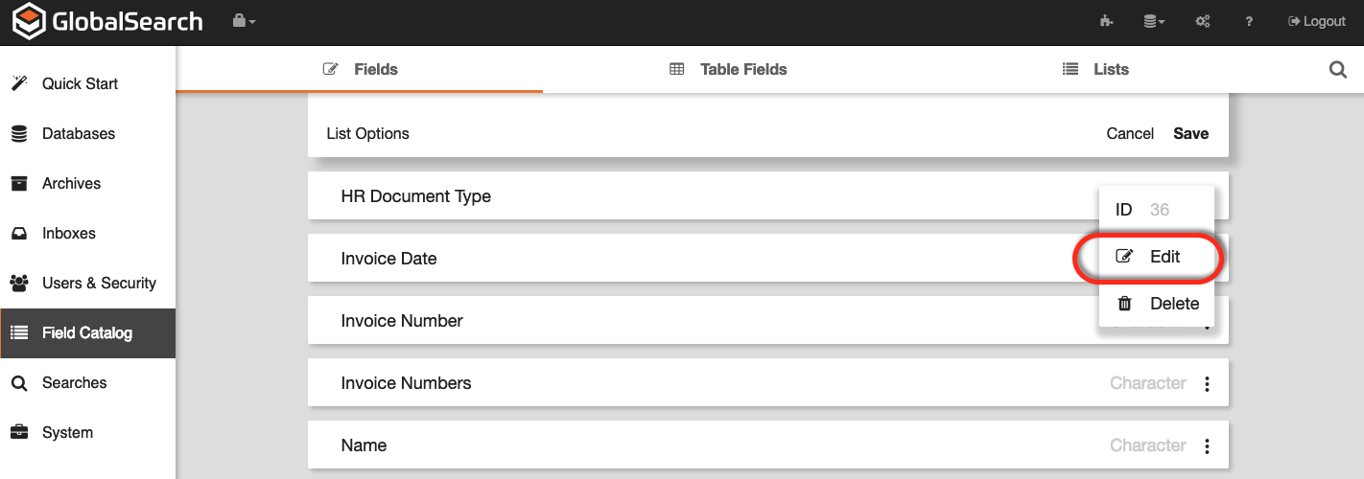1364x479 pixels.
Task: Click Cancel in List Options
Action: (1130, 134)
